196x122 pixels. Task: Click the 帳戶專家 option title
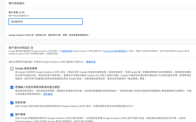20,114
